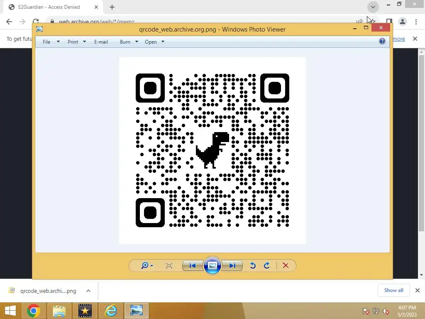Dismiss the Chrome info bar
The image size is (425, 319).
(x=415, y=39)
